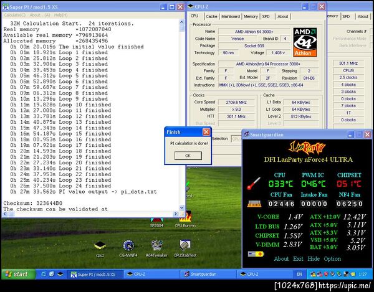Click the Code Name field Venice
The height and width of the screenshot is (292, 374).
(237, 39)
